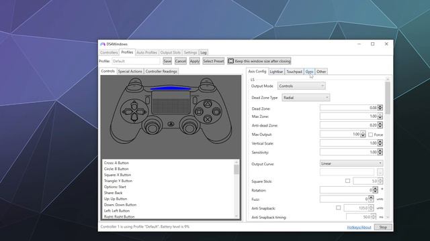The image size is (430, 241).
Task: Select the D-pad up on controller image
Action: (134, 105)
